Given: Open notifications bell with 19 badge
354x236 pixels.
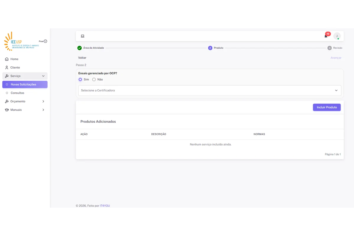Looking at the screenshot, I should click(x=326, y=36).
